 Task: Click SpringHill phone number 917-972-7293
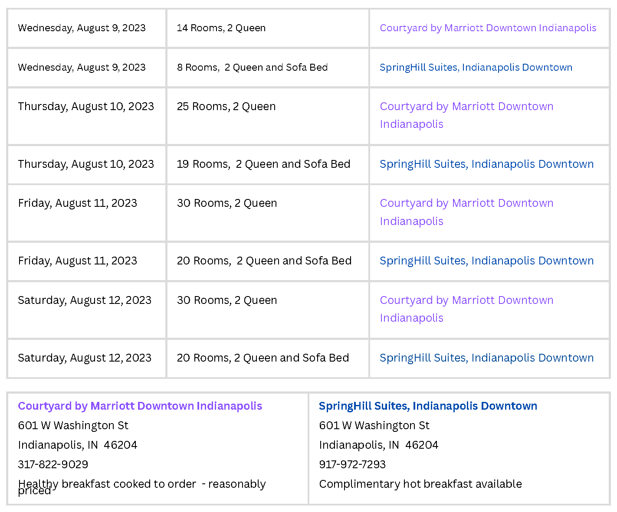(352, 465)
